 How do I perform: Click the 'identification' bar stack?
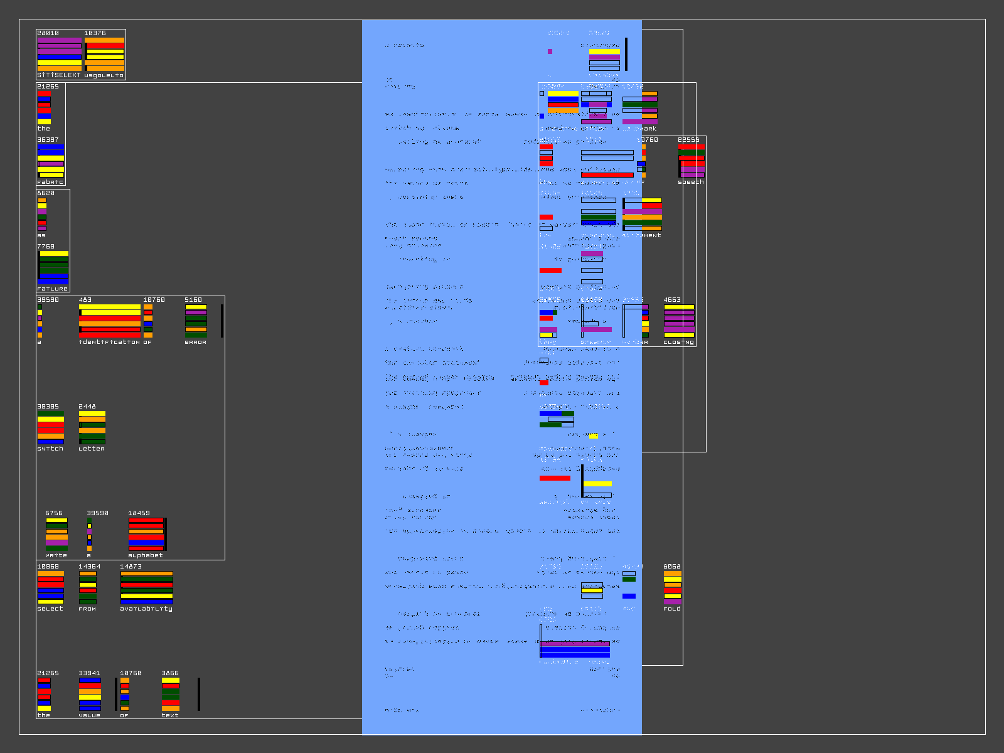[110, 321]
